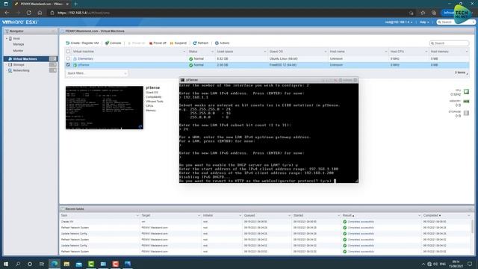Open the Status column header dropdown
The width and height of the screenshot is (478, 269).
click(x=212, y=52)
